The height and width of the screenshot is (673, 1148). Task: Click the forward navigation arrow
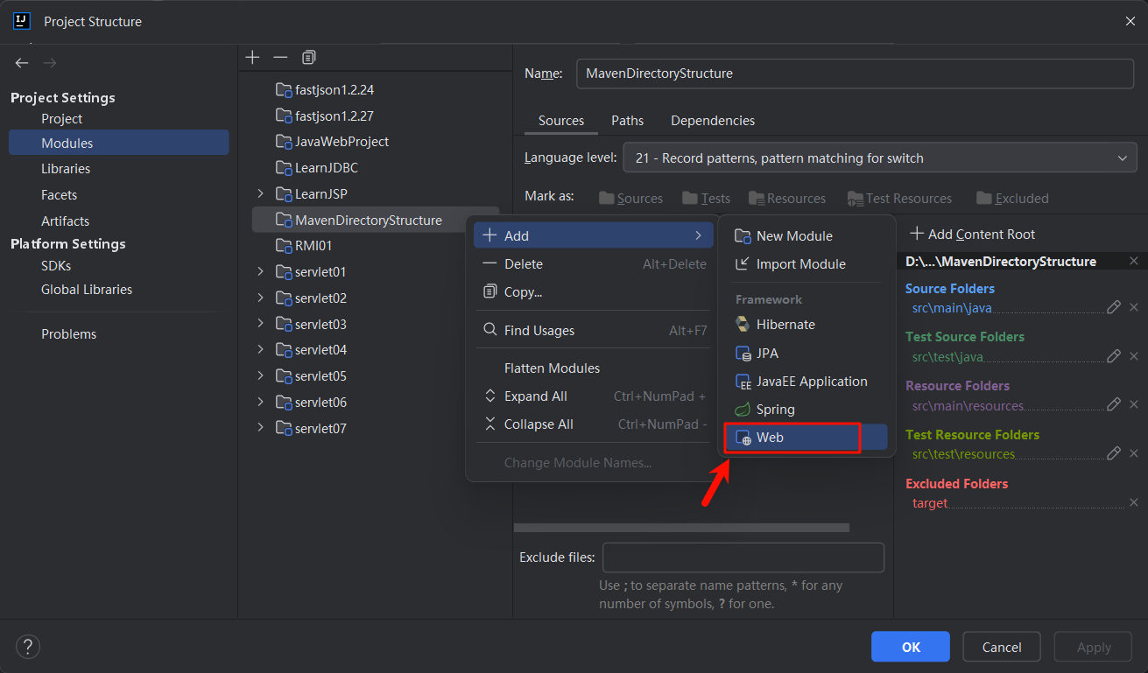coord(50,63)
